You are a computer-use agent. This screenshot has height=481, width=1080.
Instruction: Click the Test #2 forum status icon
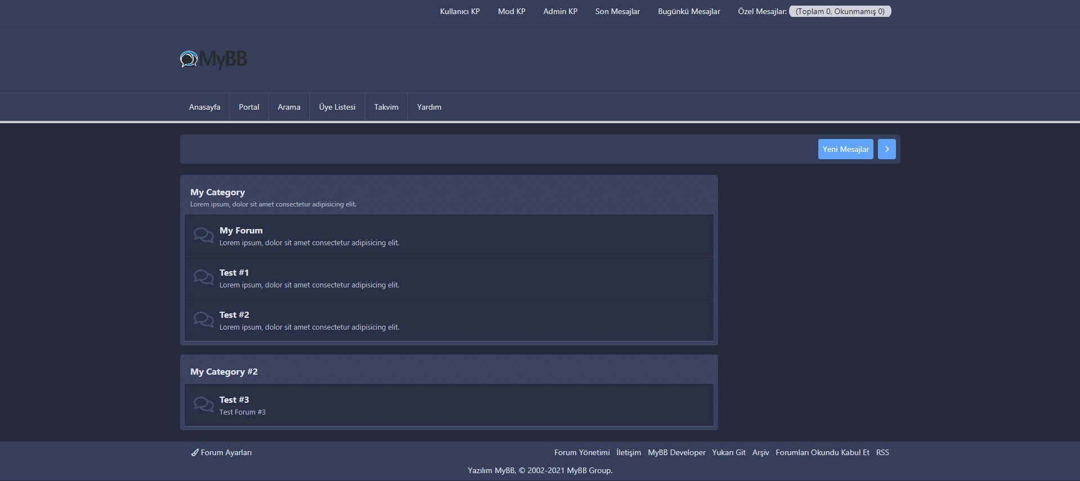point(203,320)
